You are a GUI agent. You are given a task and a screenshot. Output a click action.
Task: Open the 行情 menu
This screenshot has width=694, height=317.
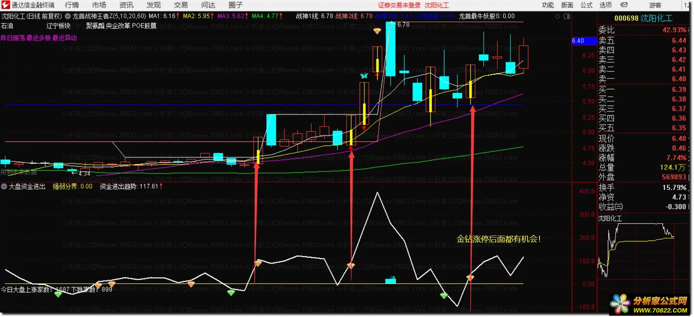pos(72,5)
